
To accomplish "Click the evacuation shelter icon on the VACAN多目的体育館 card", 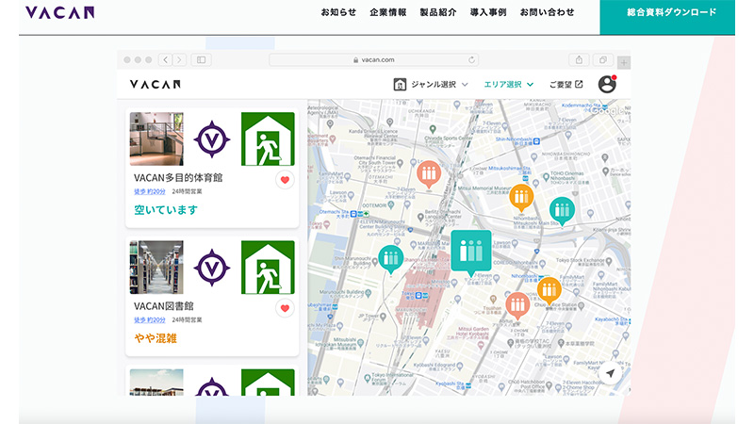I will pyautogui.click(x=268, y=139).
